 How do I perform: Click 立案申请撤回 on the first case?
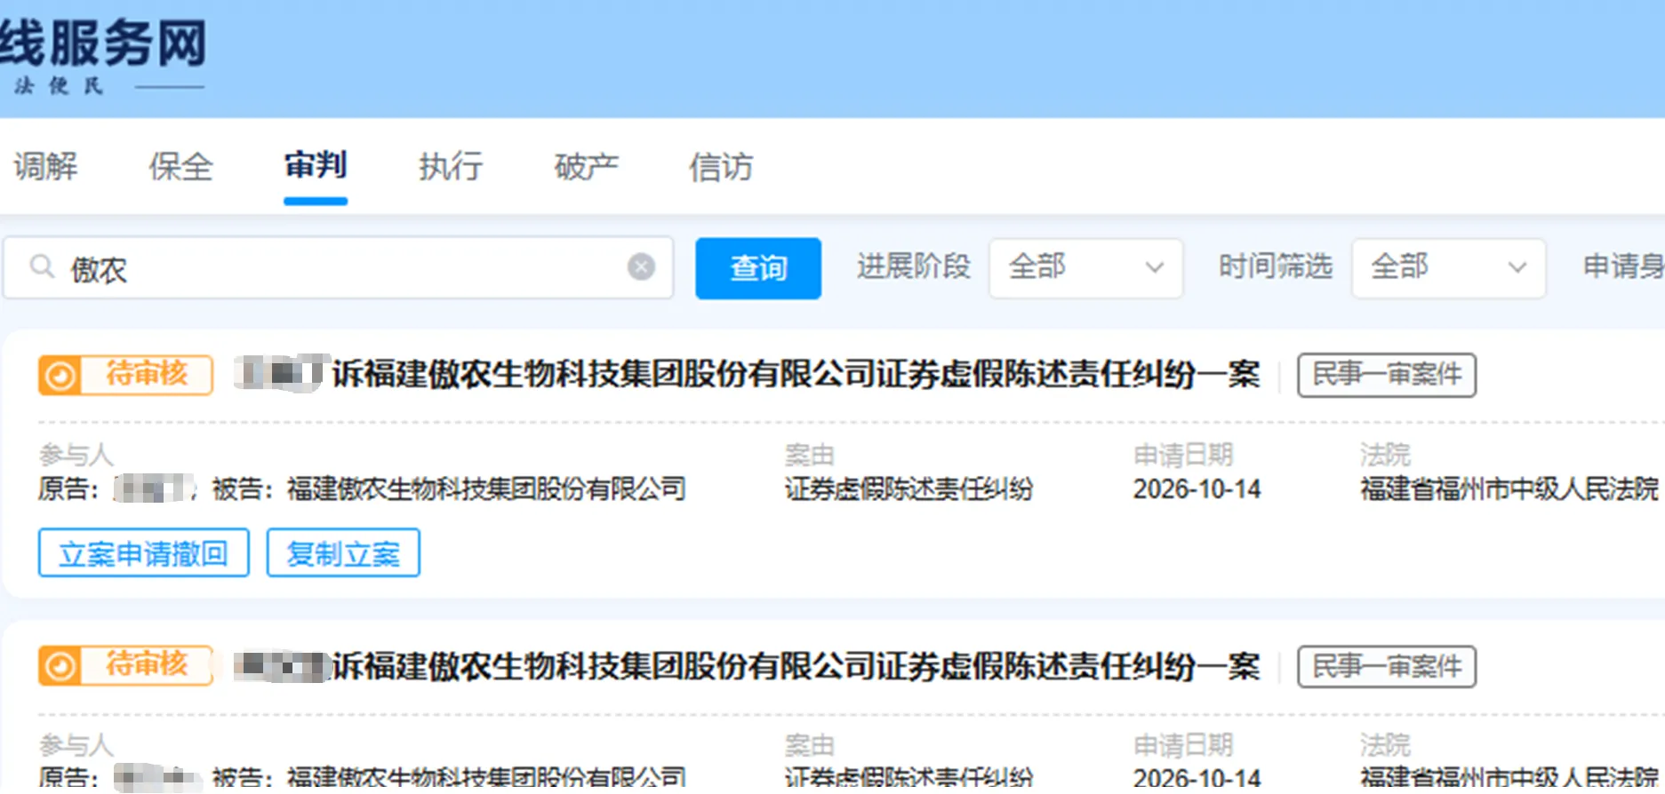tap(143, 553)
